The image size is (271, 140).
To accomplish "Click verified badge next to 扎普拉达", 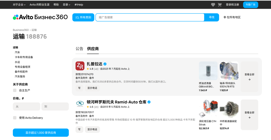I will [x=105, y=64].
